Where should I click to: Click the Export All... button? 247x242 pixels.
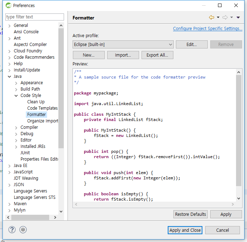[x=157, y=55]
